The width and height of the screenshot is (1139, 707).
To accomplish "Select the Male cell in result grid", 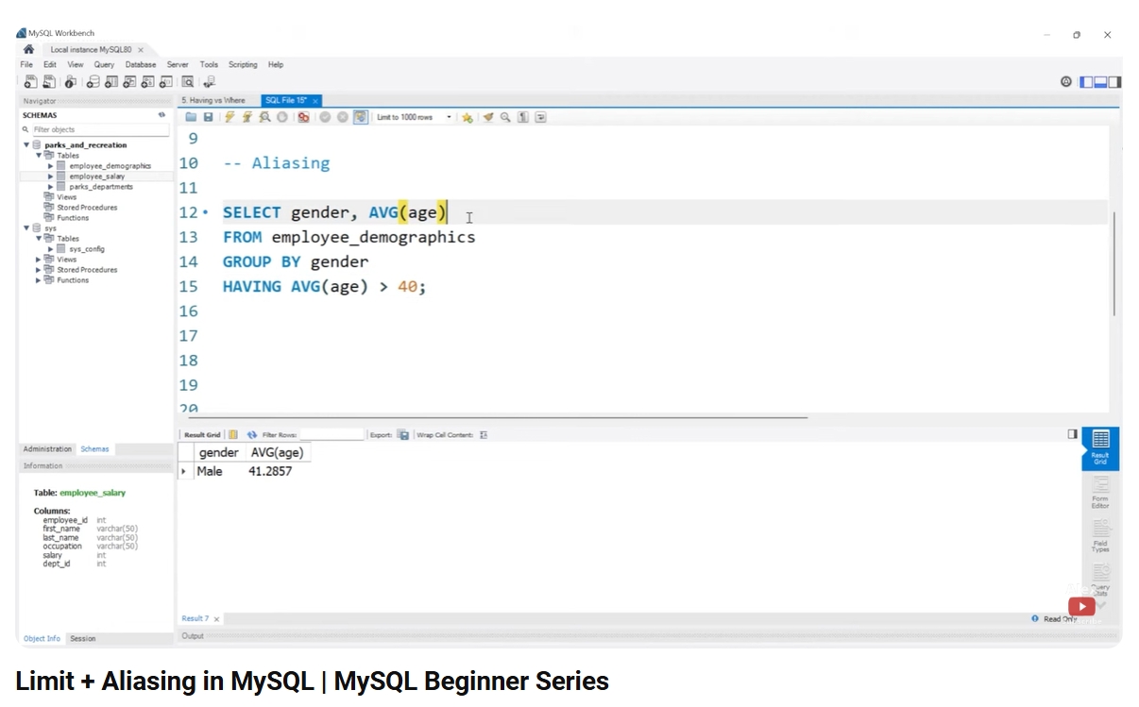I will [210, 471].
